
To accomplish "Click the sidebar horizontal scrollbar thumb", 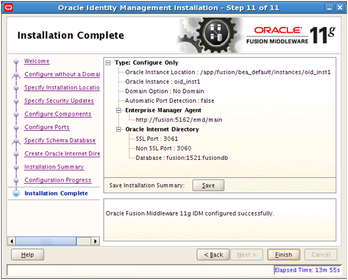I will [x=46, y=241].
